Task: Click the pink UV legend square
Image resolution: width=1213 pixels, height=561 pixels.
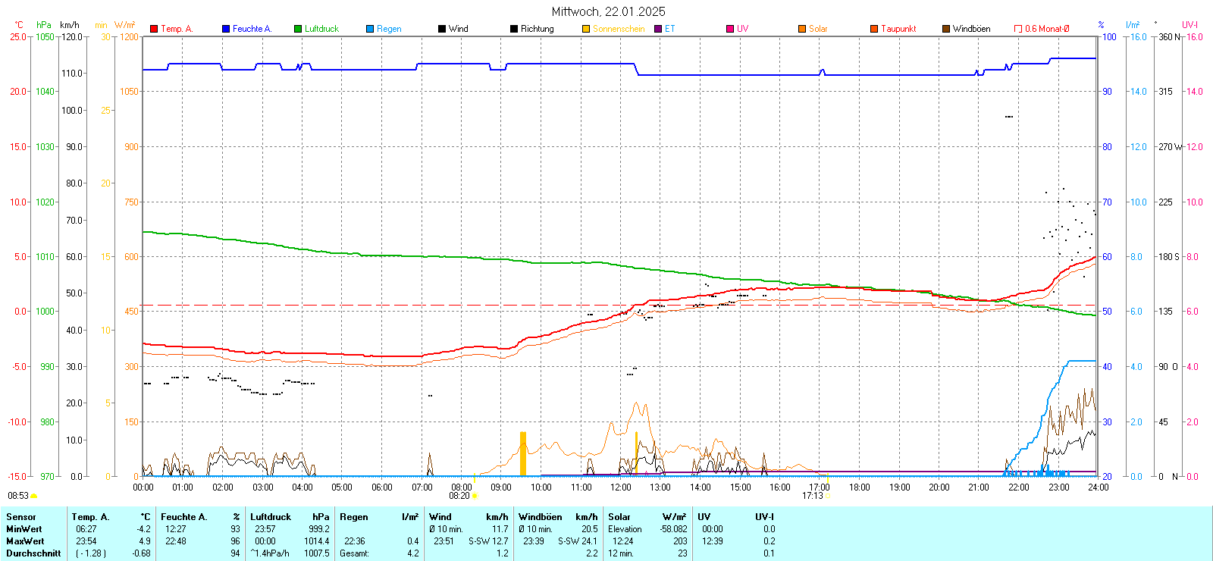Action: [730, 29]
